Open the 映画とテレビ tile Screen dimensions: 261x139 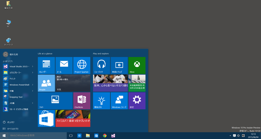[x=119, y=65]
